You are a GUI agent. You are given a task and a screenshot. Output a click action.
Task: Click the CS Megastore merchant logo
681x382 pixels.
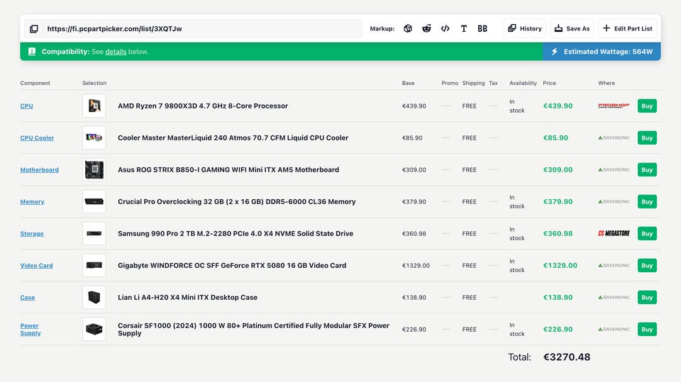tap(614, 234)
